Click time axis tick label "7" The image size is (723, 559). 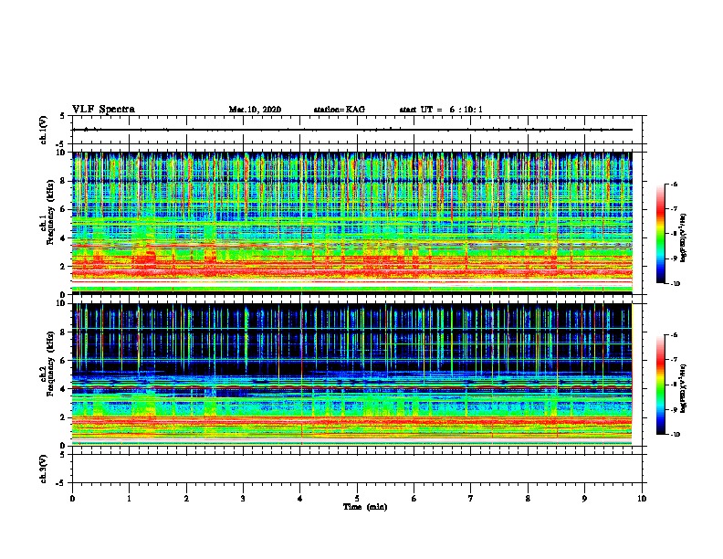pos(471,499)
